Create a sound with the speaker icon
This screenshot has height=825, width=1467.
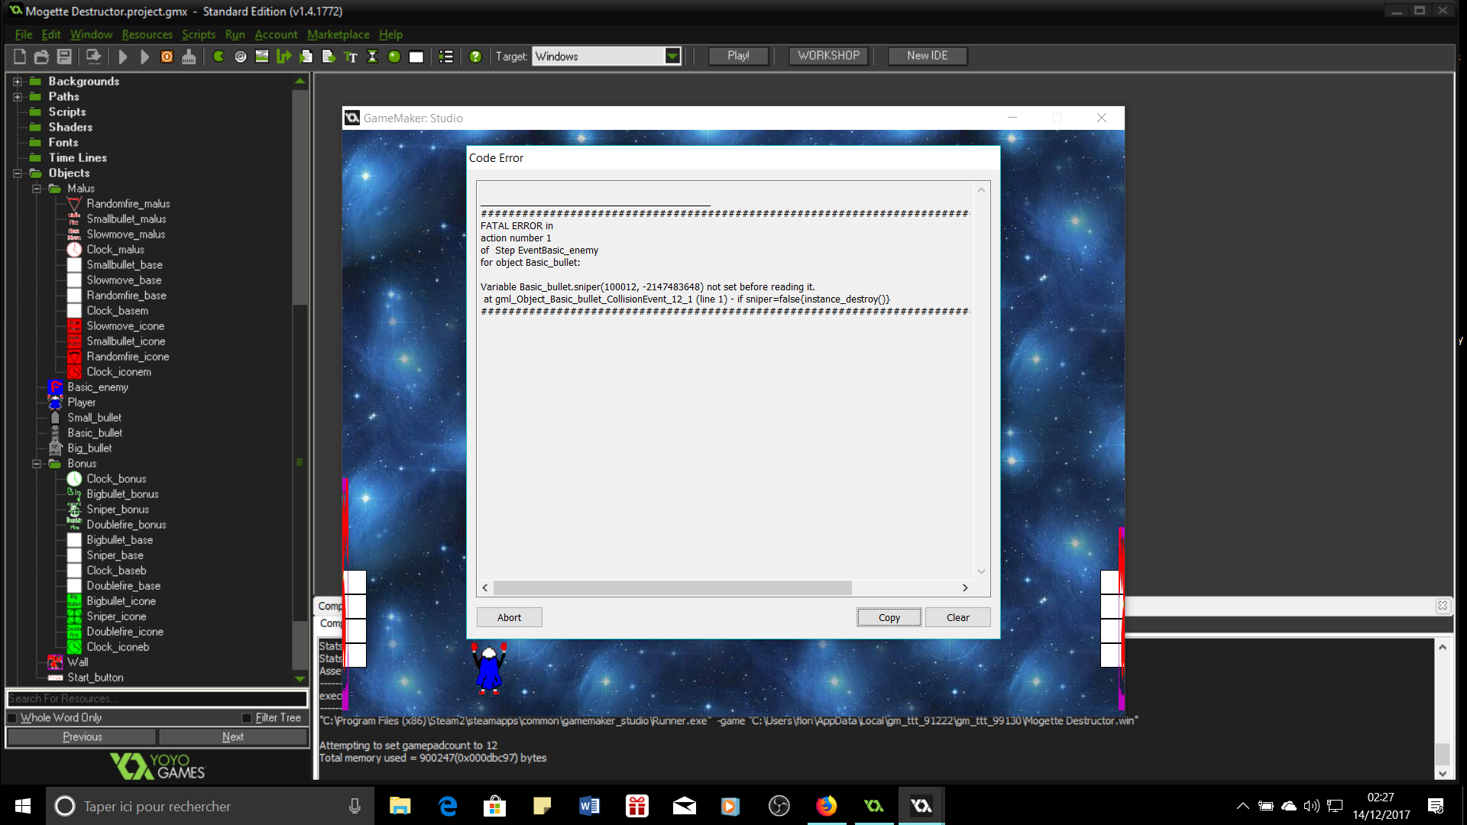[x=240, y=57]
